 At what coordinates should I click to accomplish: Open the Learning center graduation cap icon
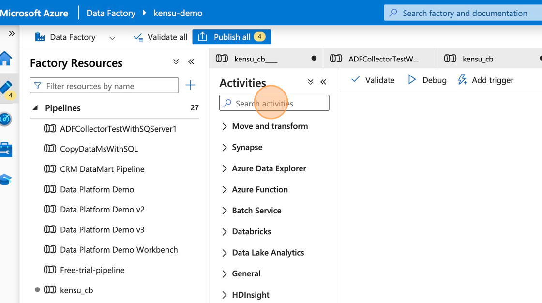6,180
